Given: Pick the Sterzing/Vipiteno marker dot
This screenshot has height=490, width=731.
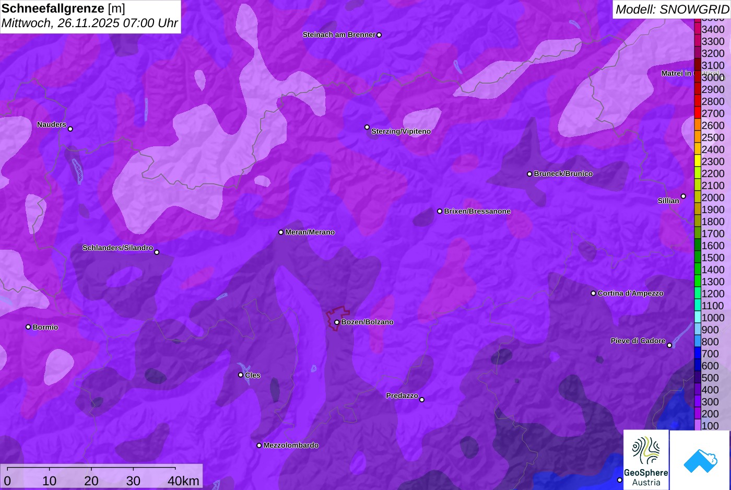Looking at the screenshot, I should (x=367, y=127).
